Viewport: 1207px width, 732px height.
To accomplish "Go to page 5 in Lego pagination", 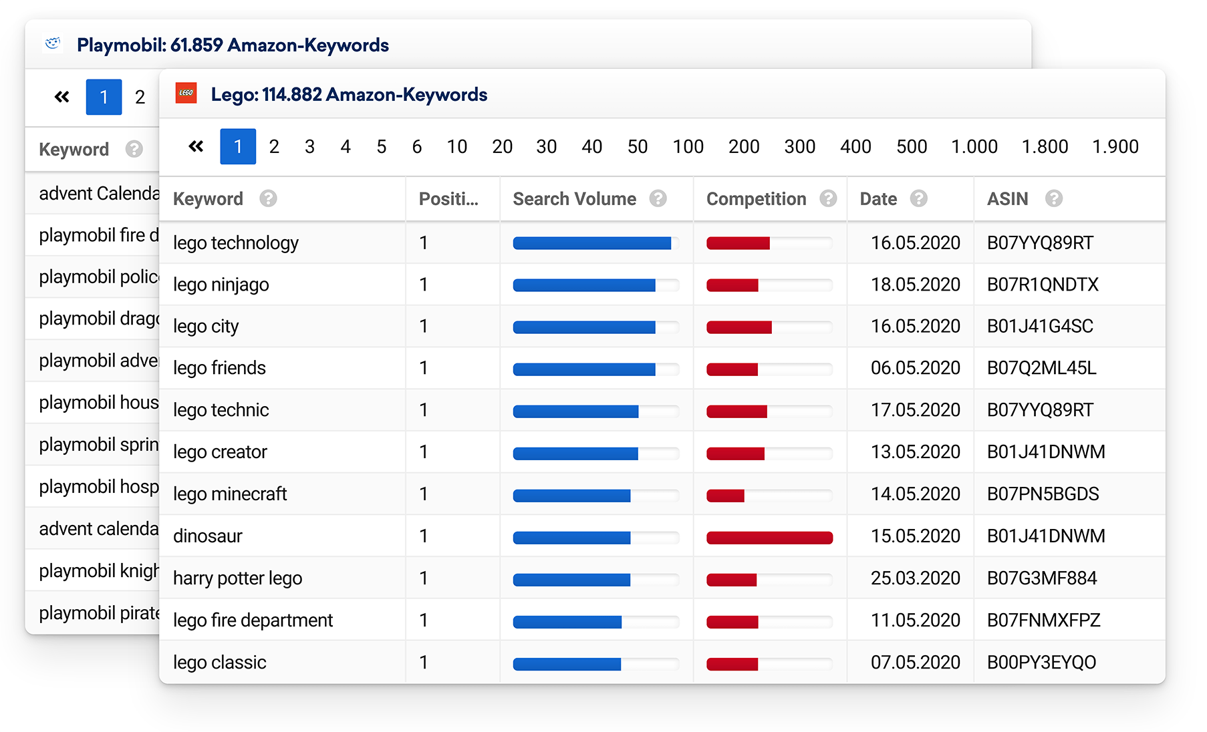I will 382,146.
